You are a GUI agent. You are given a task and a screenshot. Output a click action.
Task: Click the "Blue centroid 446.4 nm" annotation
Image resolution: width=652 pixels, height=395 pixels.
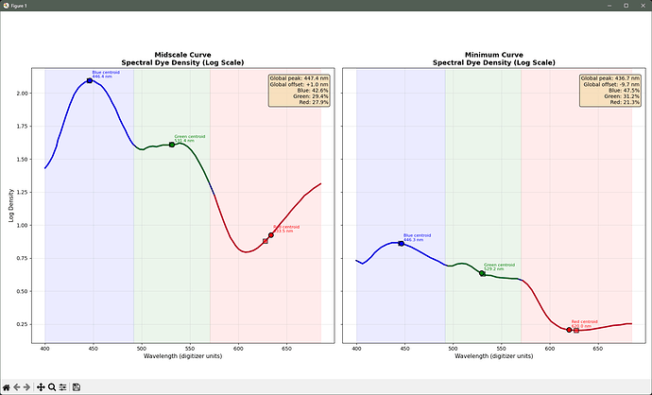point(106,75)
